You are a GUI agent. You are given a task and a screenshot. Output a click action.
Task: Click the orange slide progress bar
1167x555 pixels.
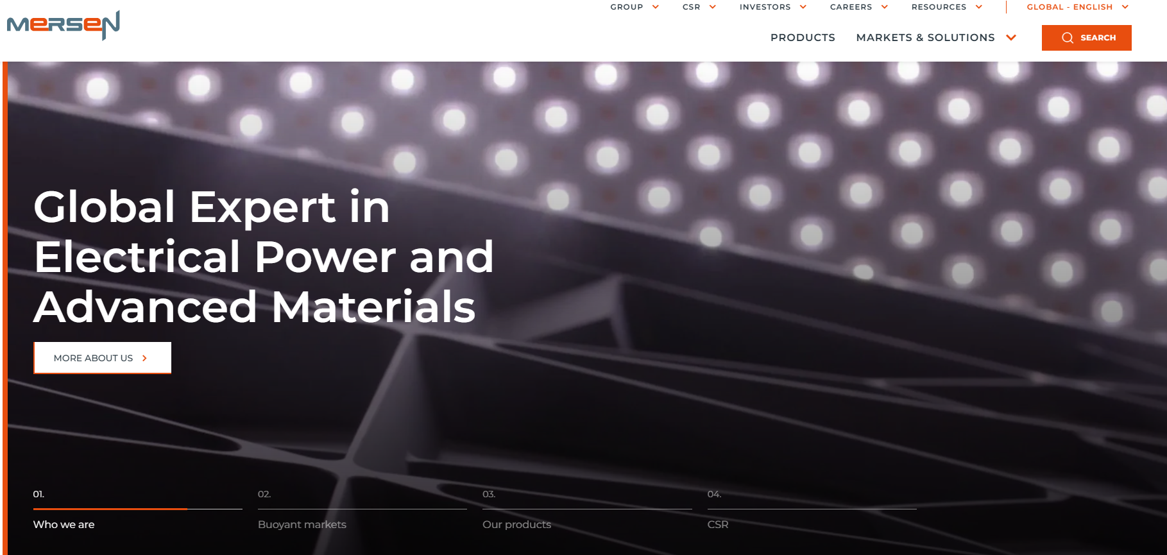point(110,509)
